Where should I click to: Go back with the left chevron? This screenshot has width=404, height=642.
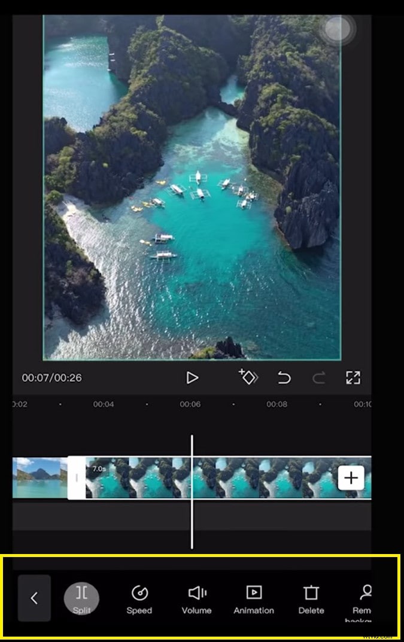click(x=35, y=598)
